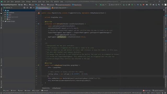This screenshot has height=94, width=167.
Task: Open the Build tool window at bottom
Action: 20,91
